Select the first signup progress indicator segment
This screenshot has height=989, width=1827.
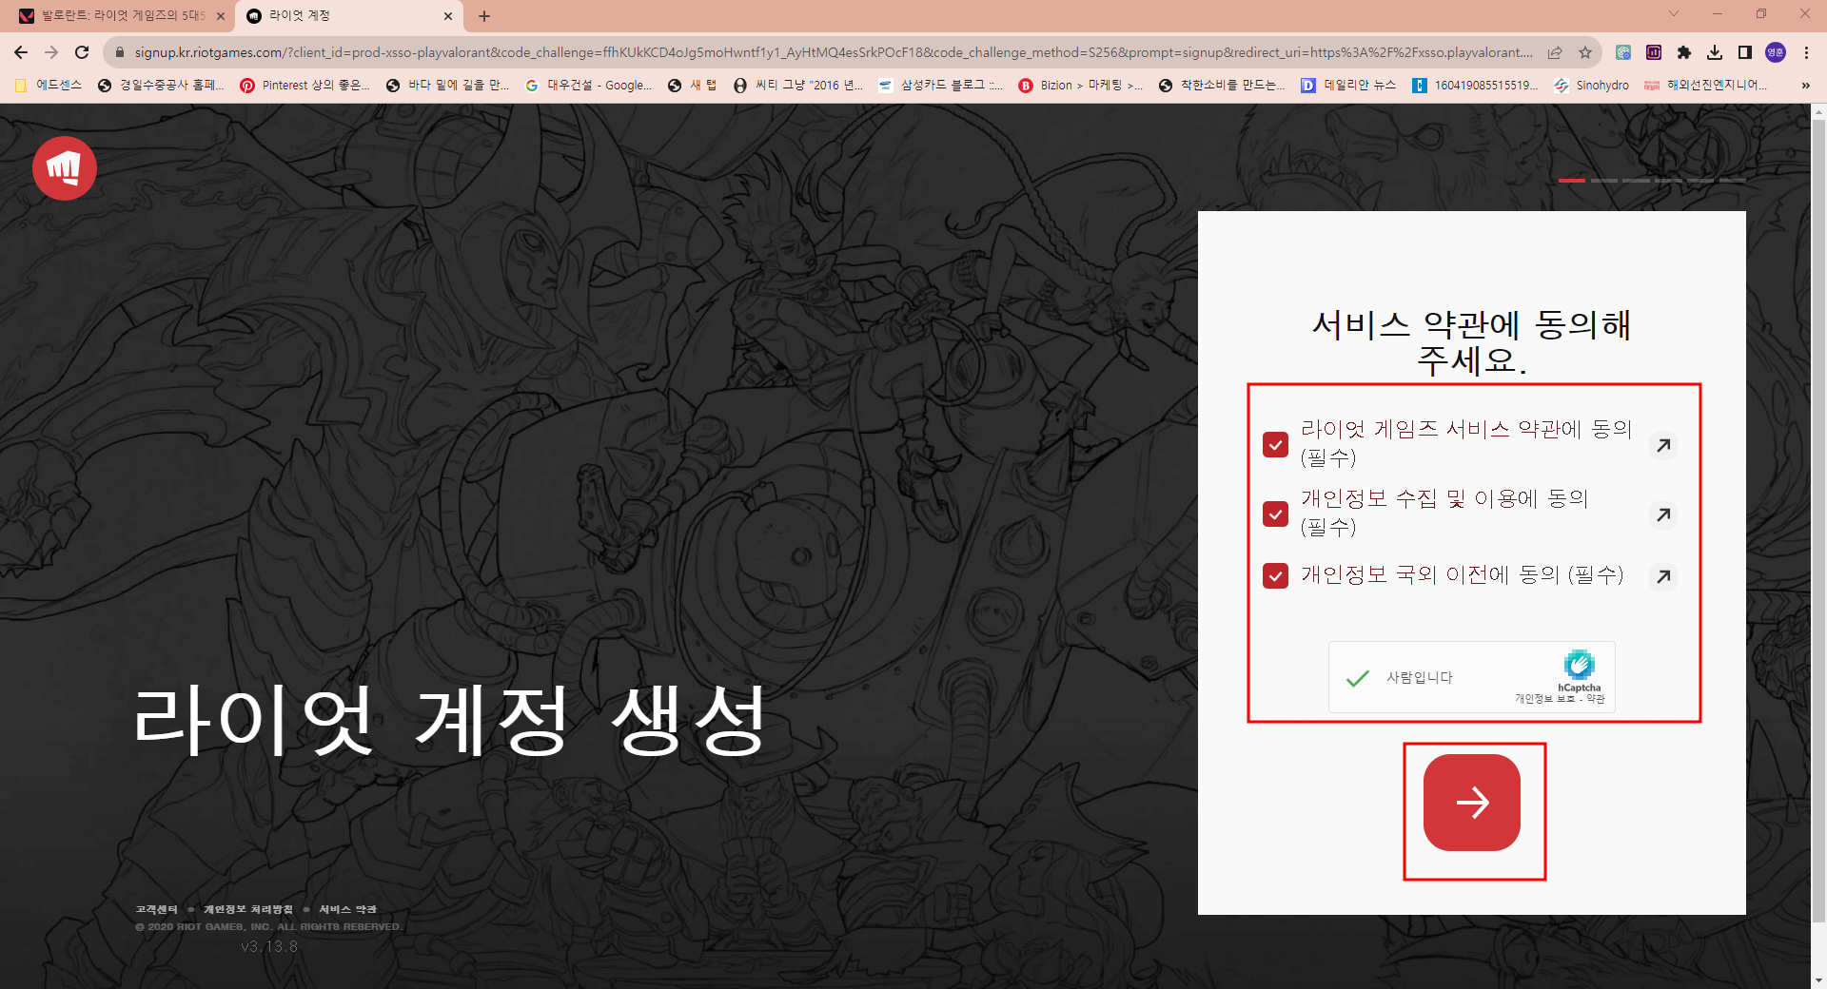(1572, 179)
